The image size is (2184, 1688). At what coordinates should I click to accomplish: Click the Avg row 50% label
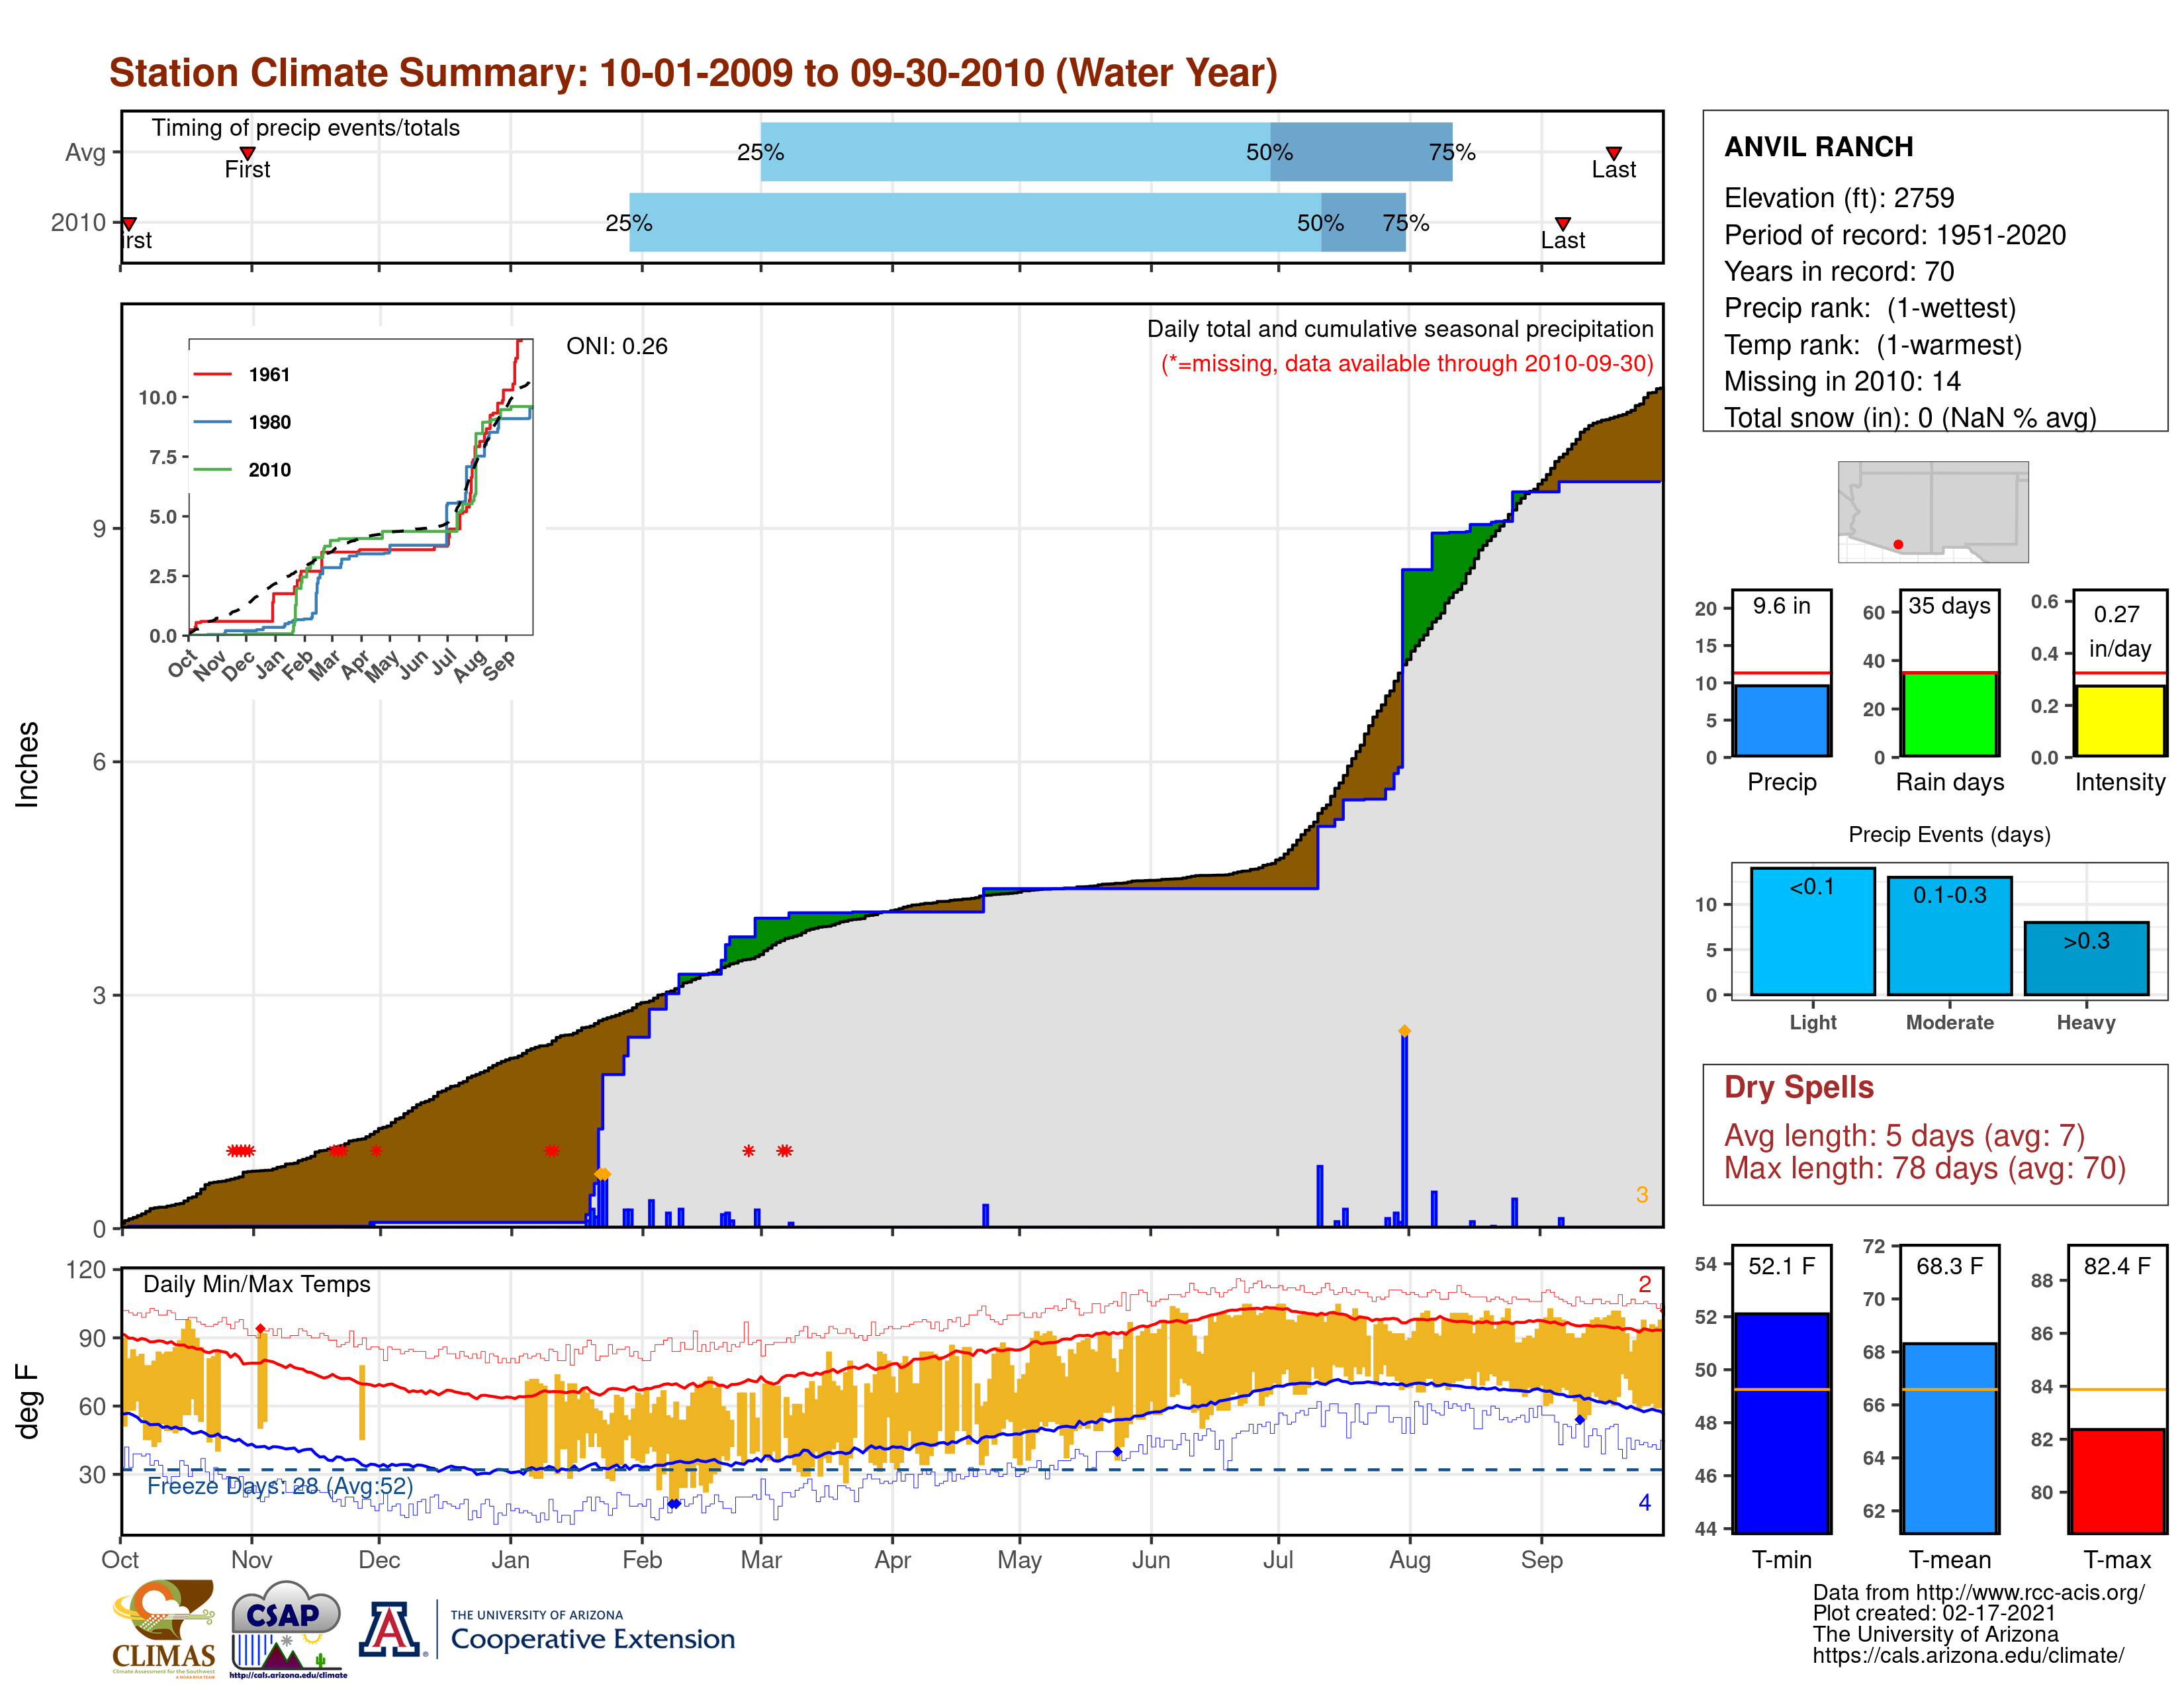tap(1269, 152)
